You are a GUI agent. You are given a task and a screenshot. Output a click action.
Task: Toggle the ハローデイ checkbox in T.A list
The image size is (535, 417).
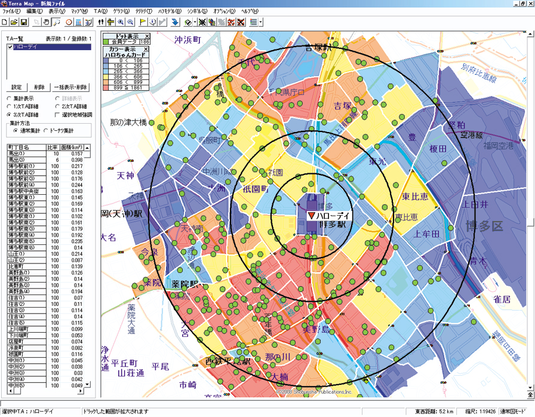[10, 47]
